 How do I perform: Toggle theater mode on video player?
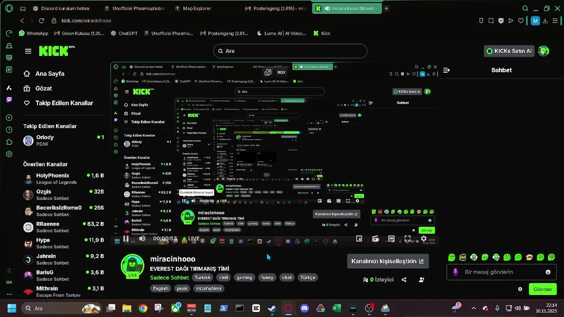391,239
